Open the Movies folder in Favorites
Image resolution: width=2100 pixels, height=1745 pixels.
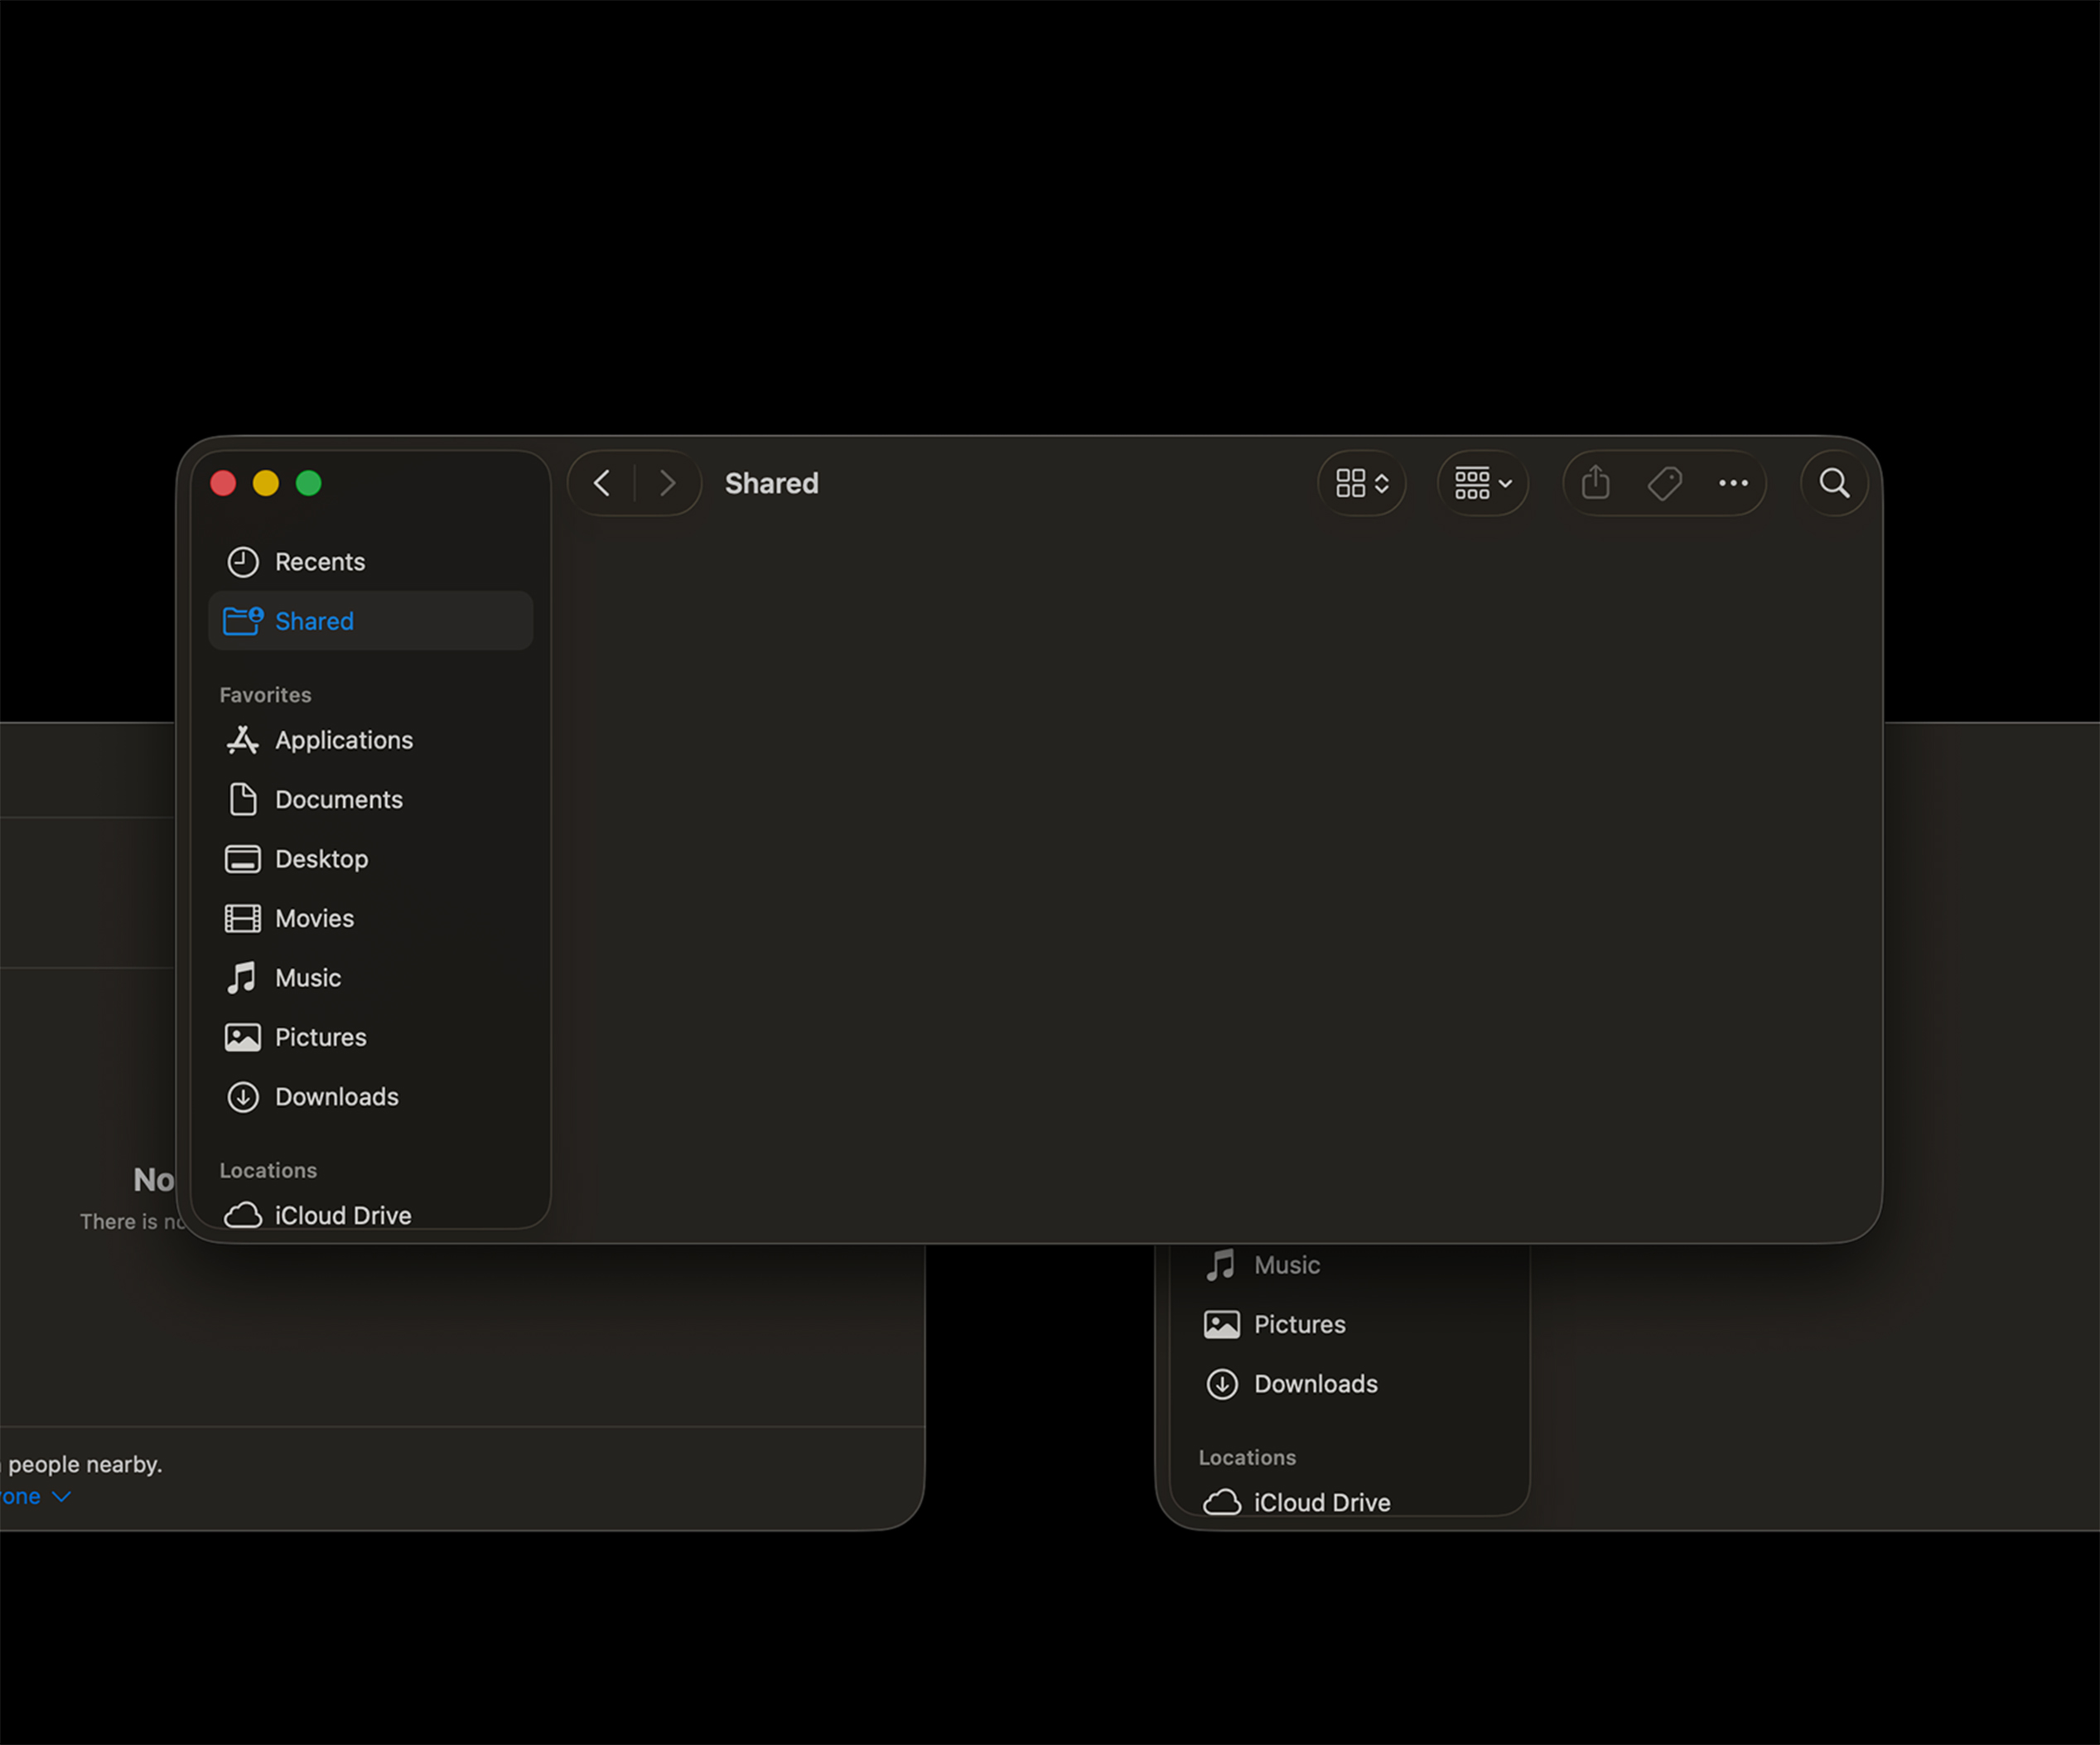314,918
